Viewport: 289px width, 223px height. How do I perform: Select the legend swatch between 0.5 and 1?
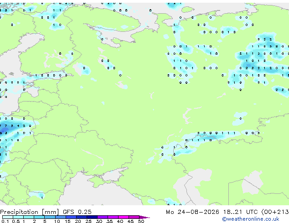coord(18,217)
